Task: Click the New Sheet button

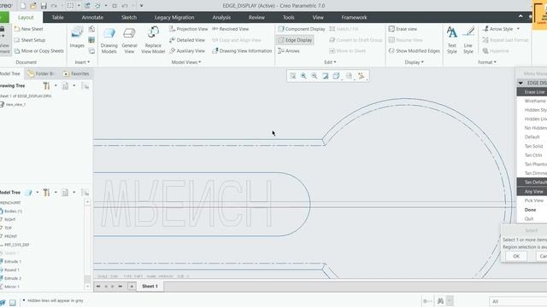Action: coord(28,29)
